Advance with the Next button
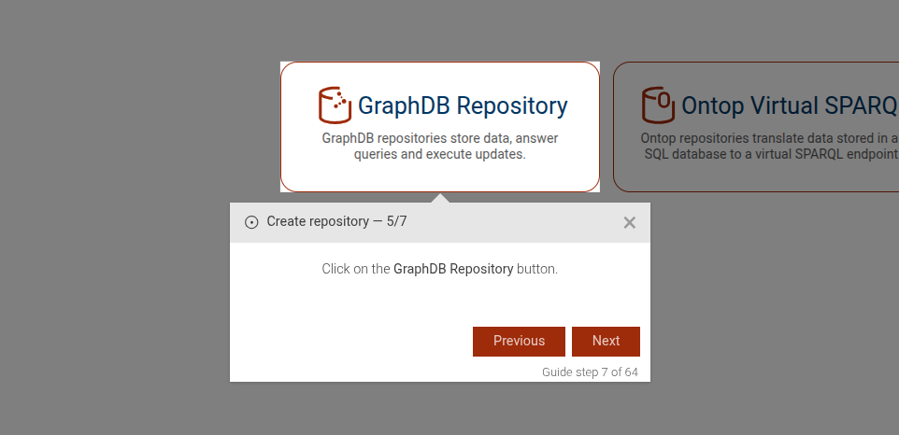 606,341
